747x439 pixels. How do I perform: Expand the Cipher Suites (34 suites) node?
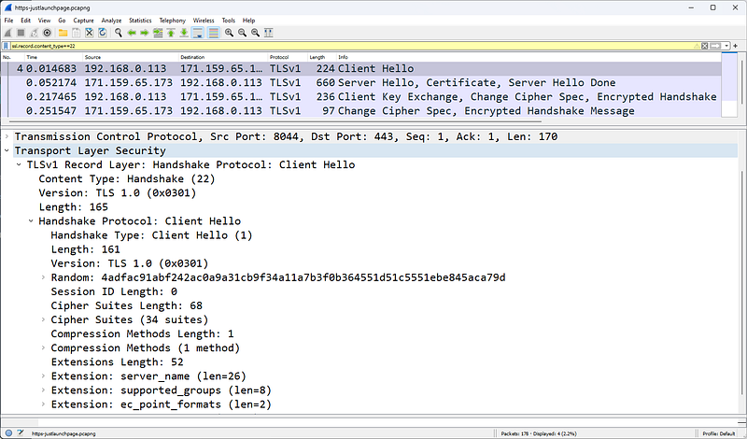pyautogui.click(x=43, y=319)
